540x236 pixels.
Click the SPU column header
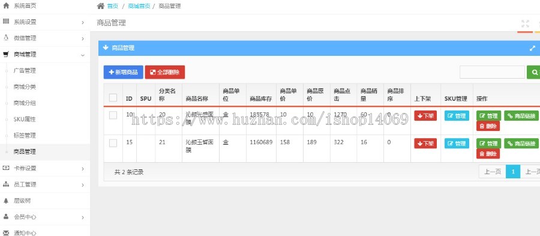(x=146, y=99)
